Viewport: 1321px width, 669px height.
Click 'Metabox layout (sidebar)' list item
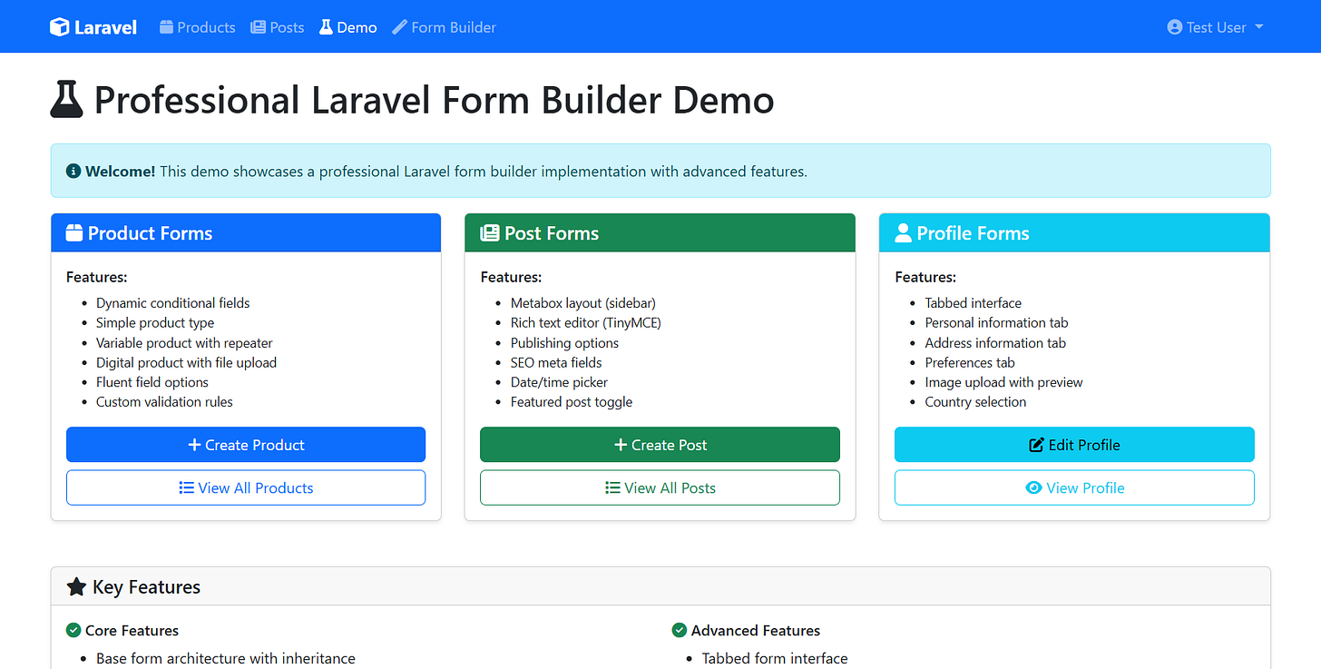coord(583,303)
